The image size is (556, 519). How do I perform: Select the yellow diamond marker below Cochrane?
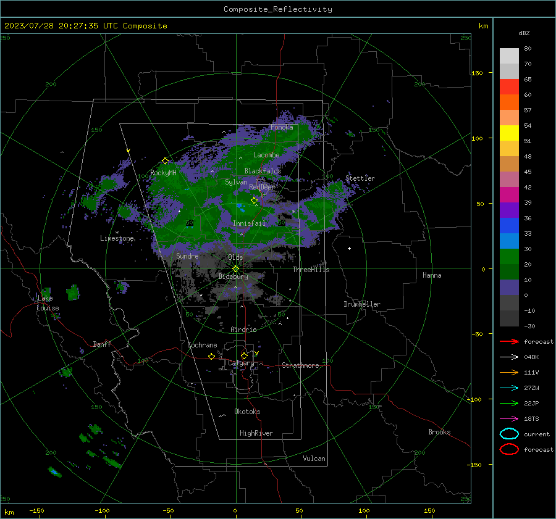pyautogui.click(x=211, y=356)
